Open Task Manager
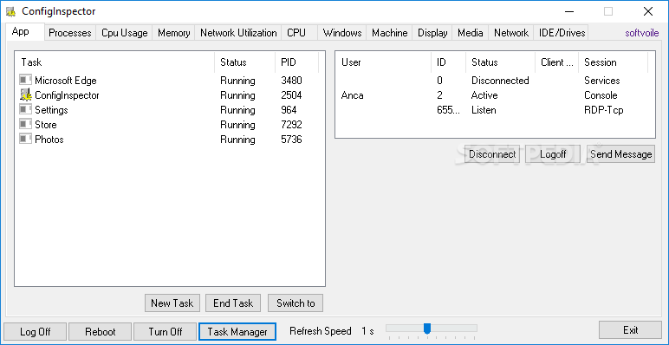 237,331
